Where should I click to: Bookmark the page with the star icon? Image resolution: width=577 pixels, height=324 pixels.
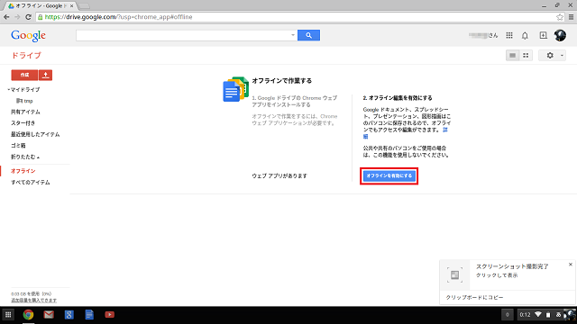559,17
